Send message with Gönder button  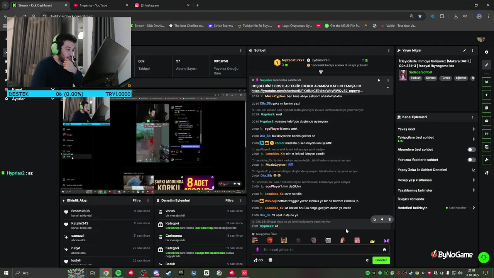pyautogui.click(x=381, y=260)
